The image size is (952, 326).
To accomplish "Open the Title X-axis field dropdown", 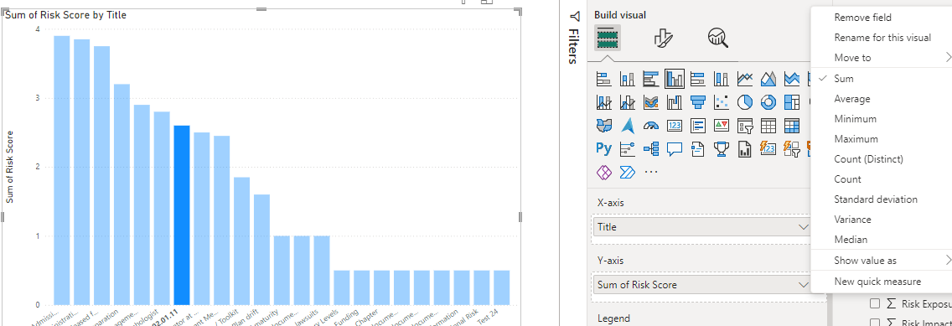I will (x=803, y=227).
